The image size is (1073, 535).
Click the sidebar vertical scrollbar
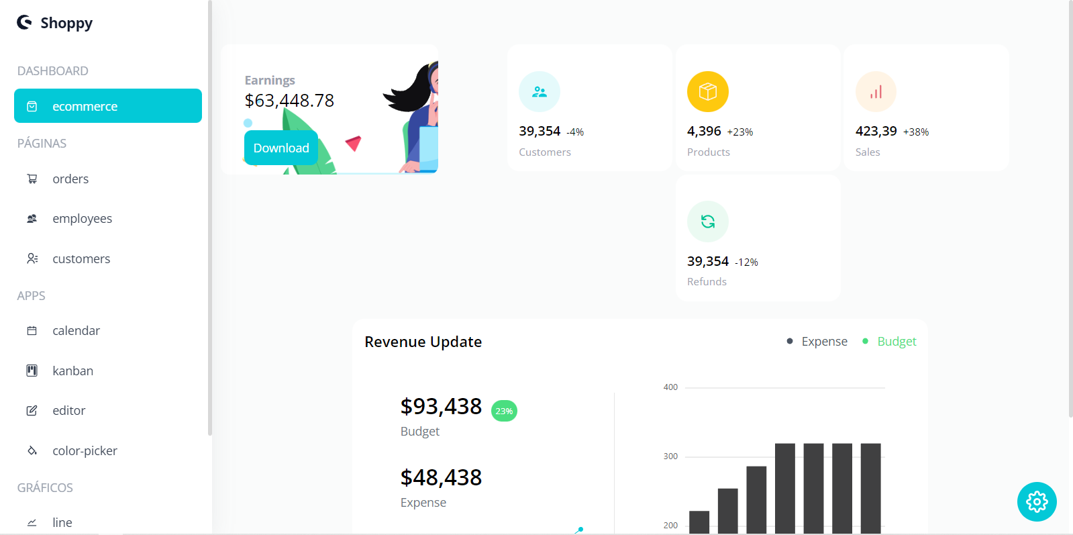[x=210, y=218]
